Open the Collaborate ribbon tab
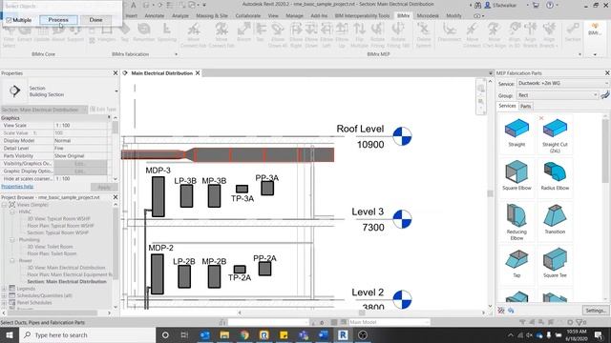Viewport: 611px width, 343px height. (248, 16)
